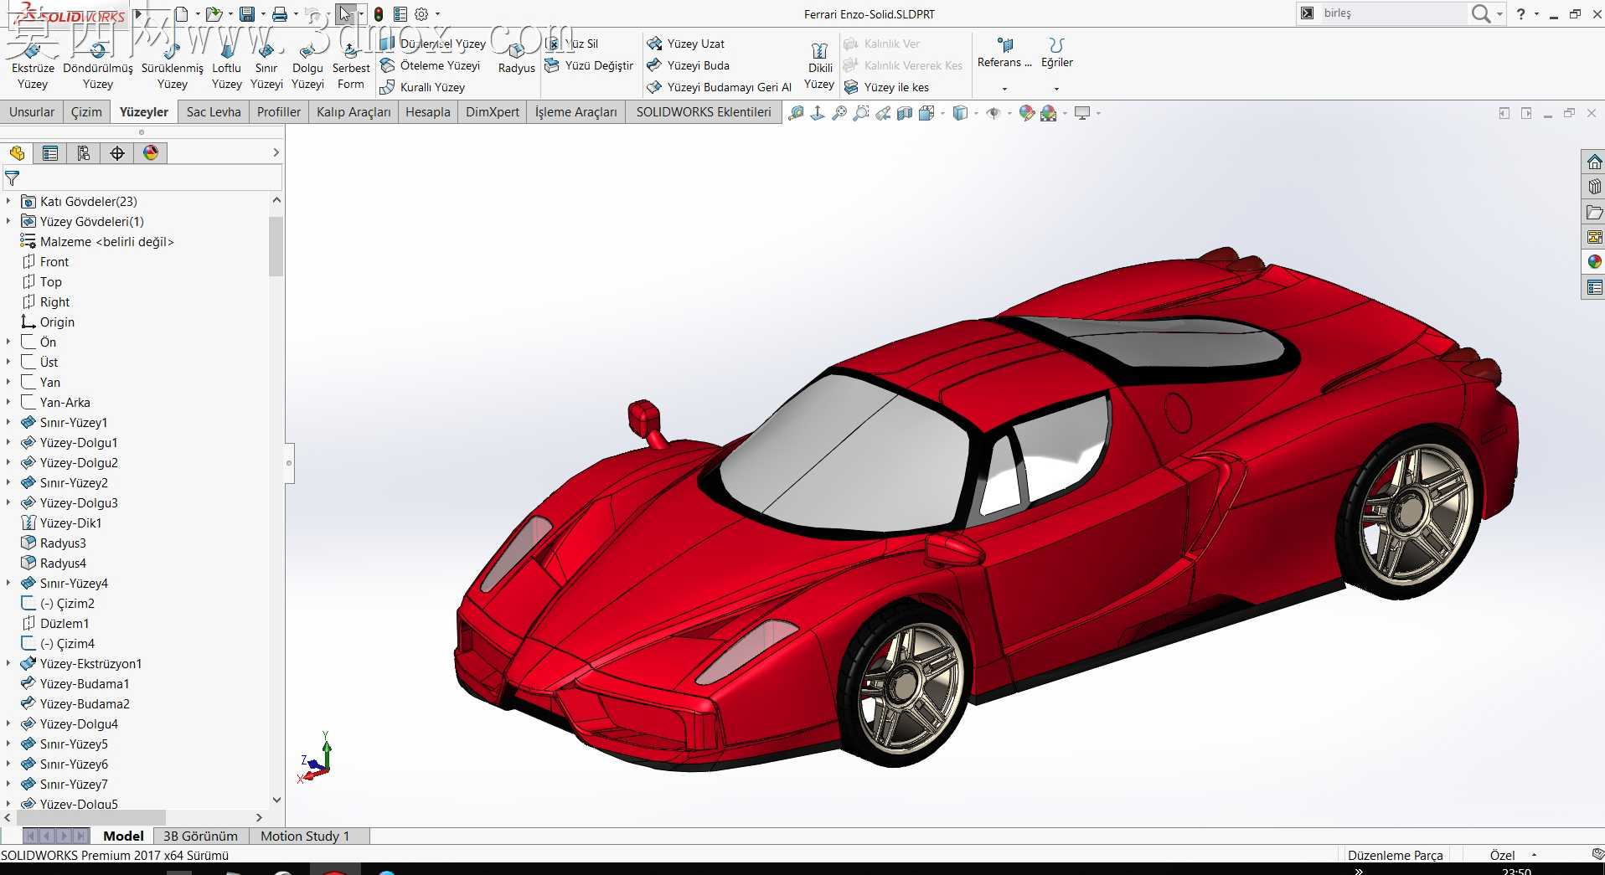Select the Süpürülmüş Yüzey tool
Viewport: 1605px width, 875px height.
tap(173, 65)
